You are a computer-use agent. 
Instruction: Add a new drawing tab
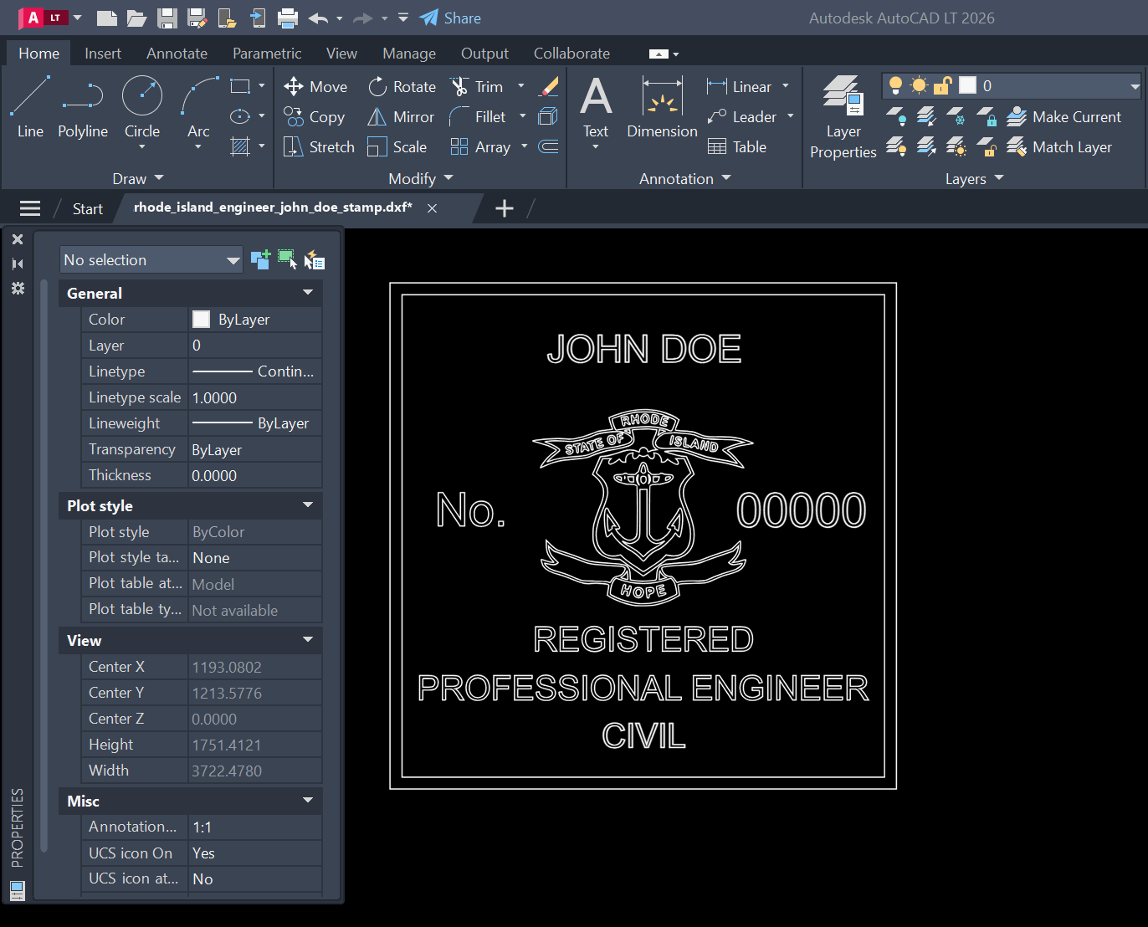[x=505, y=208]
